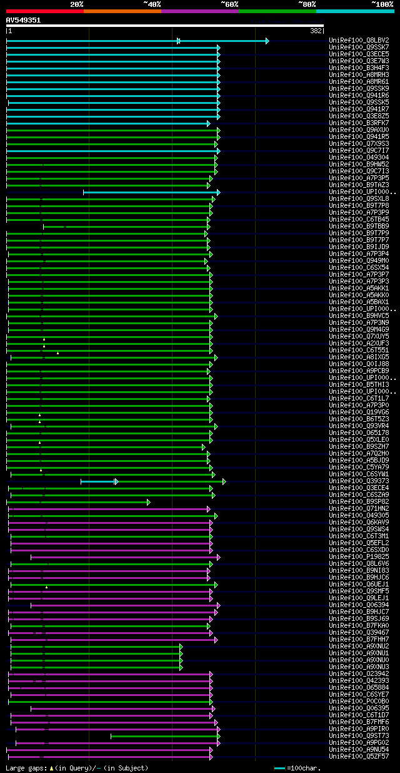Viewport: 400px width, 773px height.
Task: Click the label UniRef100_O49305
Action: point(359,515)
